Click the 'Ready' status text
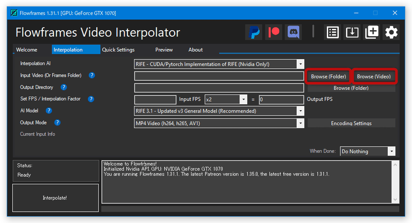The width and height of the screenshot is (412, 223). click(24, 175)
